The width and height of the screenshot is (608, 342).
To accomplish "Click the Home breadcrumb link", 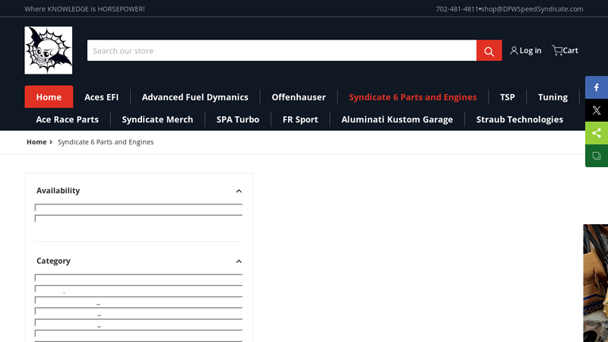I will click(36, 142).
